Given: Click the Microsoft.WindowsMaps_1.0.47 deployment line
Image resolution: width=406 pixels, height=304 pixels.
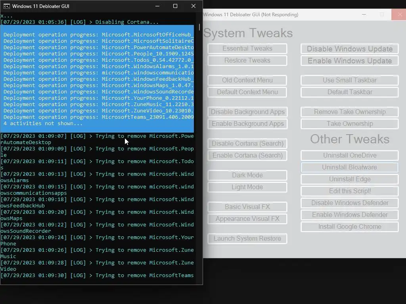Looking at the screenshot, I should (98, 85).
